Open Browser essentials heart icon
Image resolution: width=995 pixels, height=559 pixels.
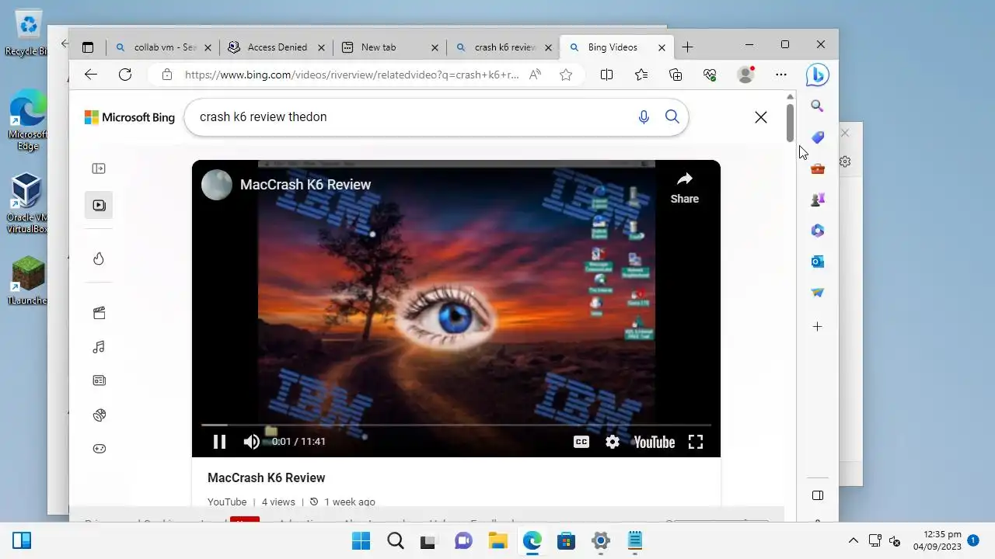pyautogui.click(x=710, y=75)
